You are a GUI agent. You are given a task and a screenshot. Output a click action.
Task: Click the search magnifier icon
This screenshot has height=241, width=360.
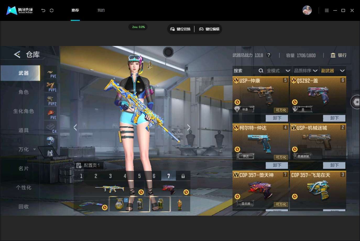click(x=261, y=71)
